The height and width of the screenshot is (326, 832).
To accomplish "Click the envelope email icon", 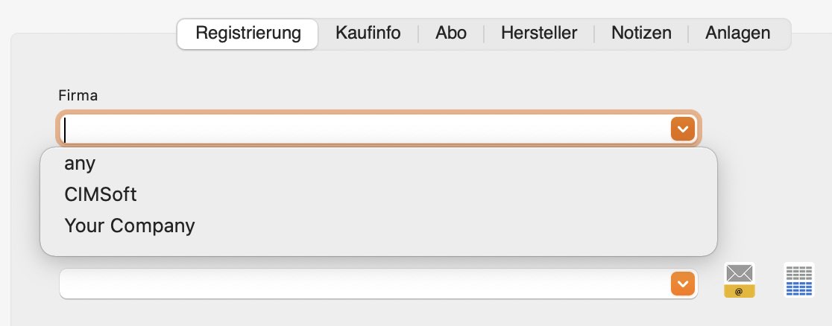I will (739, 280).
